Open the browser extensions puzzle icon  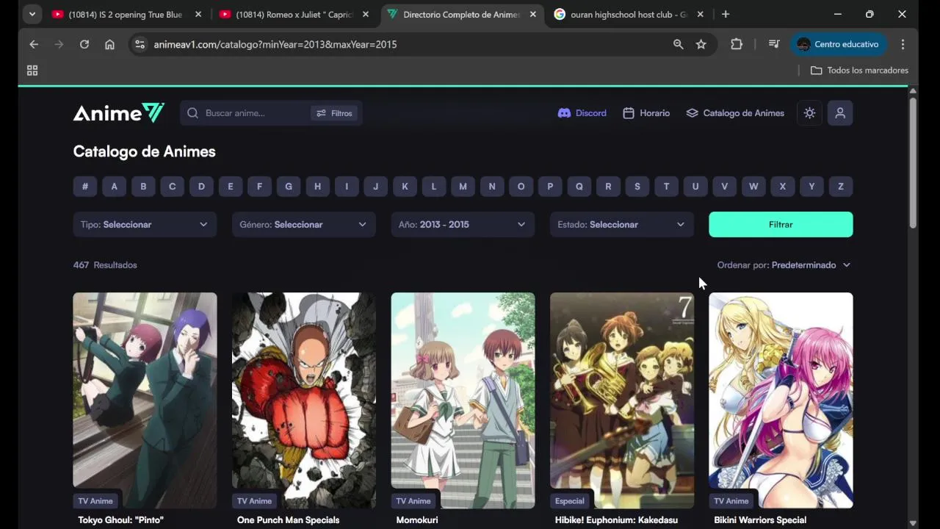click(737, 44)
